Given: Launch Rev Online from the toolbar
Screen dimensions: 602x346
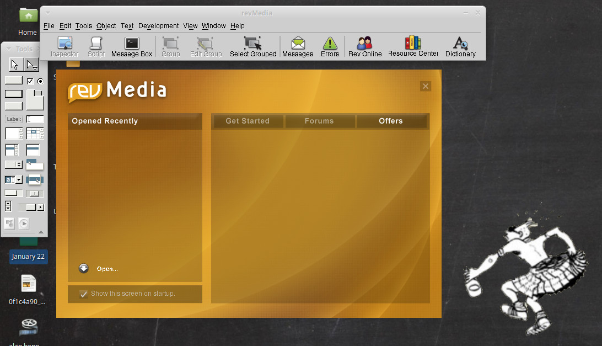Looking at the screenshot, I should click(364, 46).
